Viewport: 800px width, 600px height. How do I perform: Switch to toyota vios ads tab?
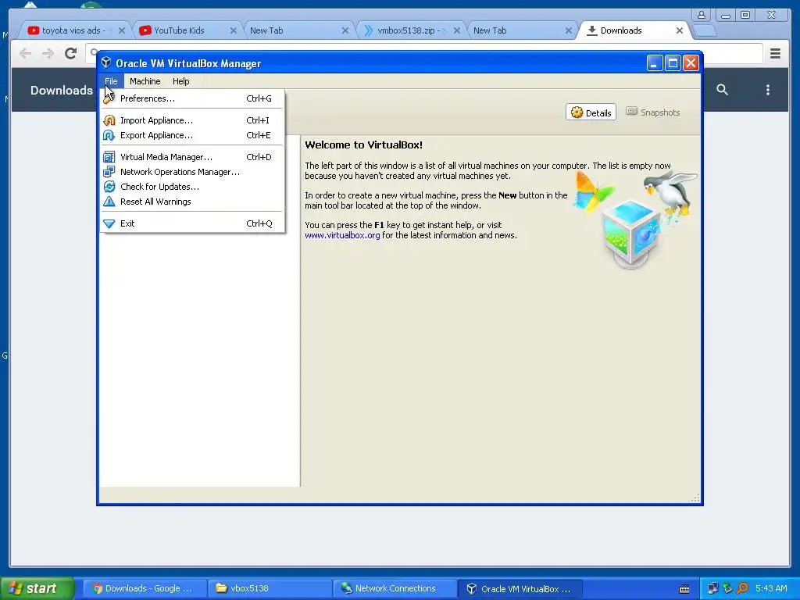73,30
